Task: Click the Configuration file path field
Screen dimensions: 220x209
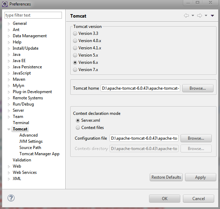Action: 144,138
